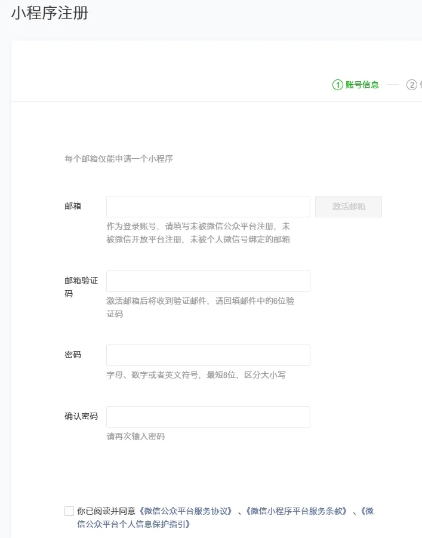The image size is (422, 538).
Task: Focus the 密码 password field
Action: [208, 355]
